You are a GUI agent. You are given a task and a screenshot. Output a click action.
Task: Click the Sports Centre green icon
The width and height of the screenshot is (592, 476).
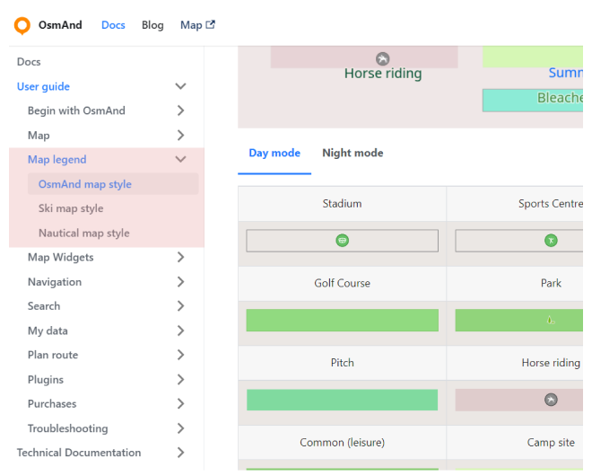pos(551,241)
